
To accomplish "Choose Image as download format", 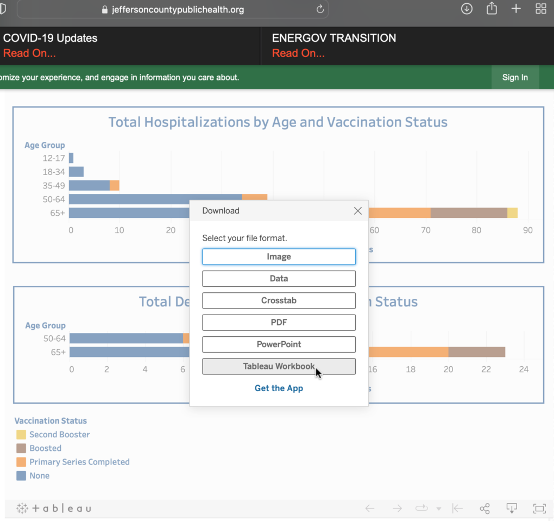I will click(279, 257).
